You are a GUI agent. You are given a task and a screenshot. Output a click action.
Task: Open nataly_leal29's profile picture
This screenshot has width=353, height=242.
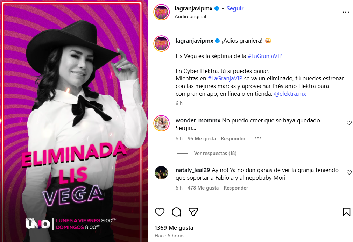(161, 173)
